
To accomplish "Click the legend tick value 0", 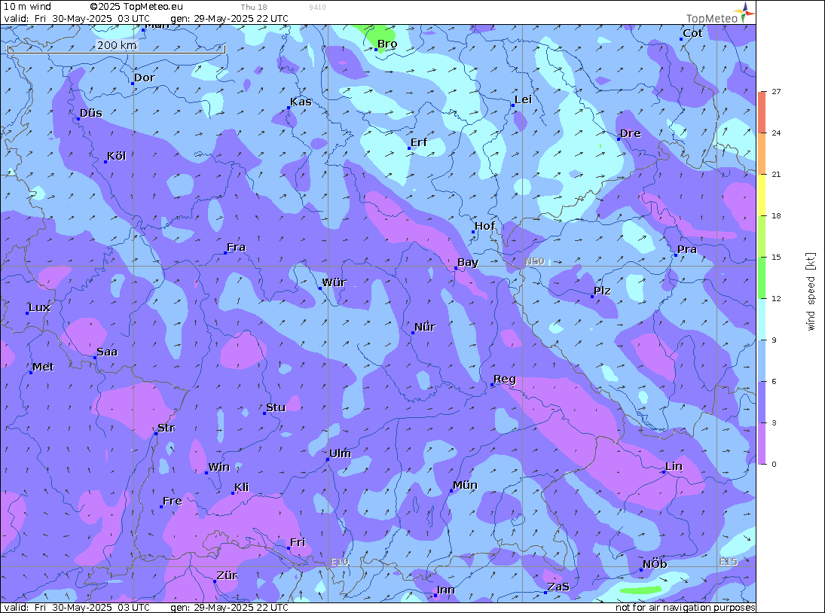I will point(774,464).
